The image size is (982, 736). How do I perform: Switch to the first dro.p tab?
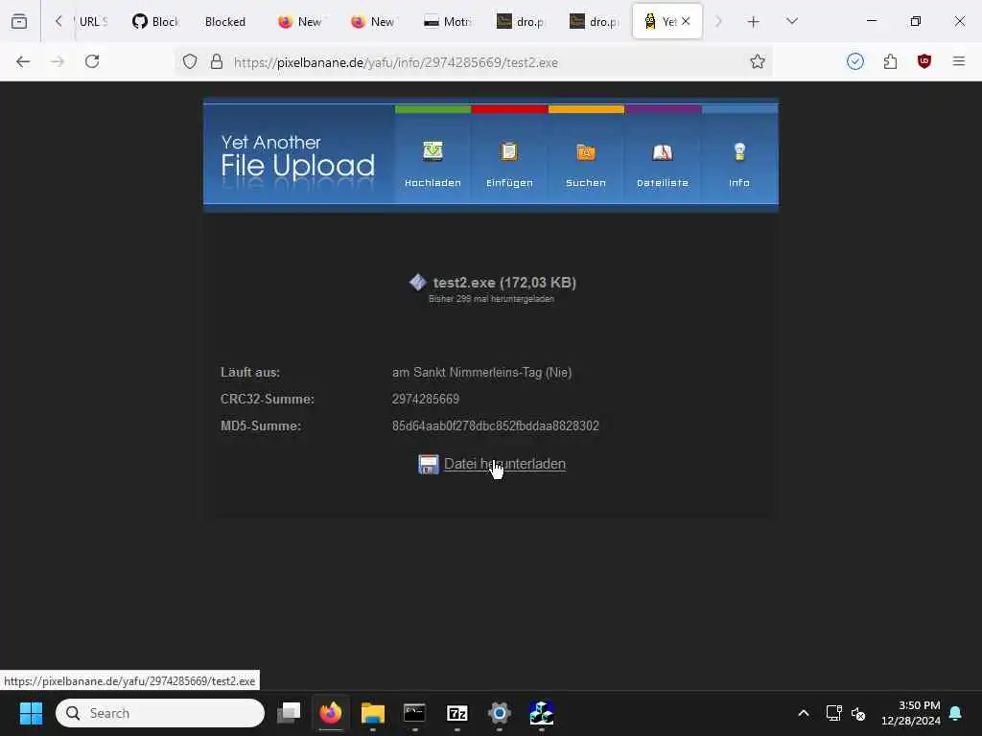point(520,22)
